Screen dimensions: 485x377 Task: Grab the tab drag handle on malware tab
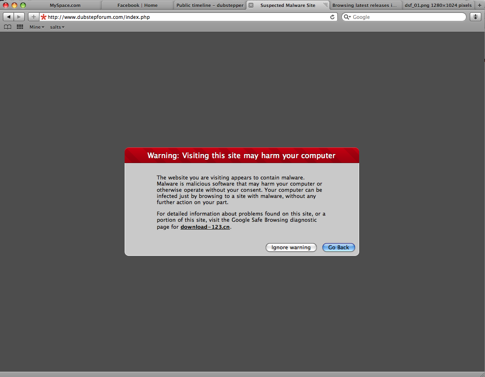coord(325,5)
